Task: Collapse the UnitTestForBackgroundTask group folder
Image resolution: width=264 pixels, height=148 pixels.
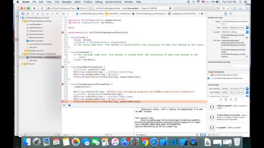Action: point(23,21)
